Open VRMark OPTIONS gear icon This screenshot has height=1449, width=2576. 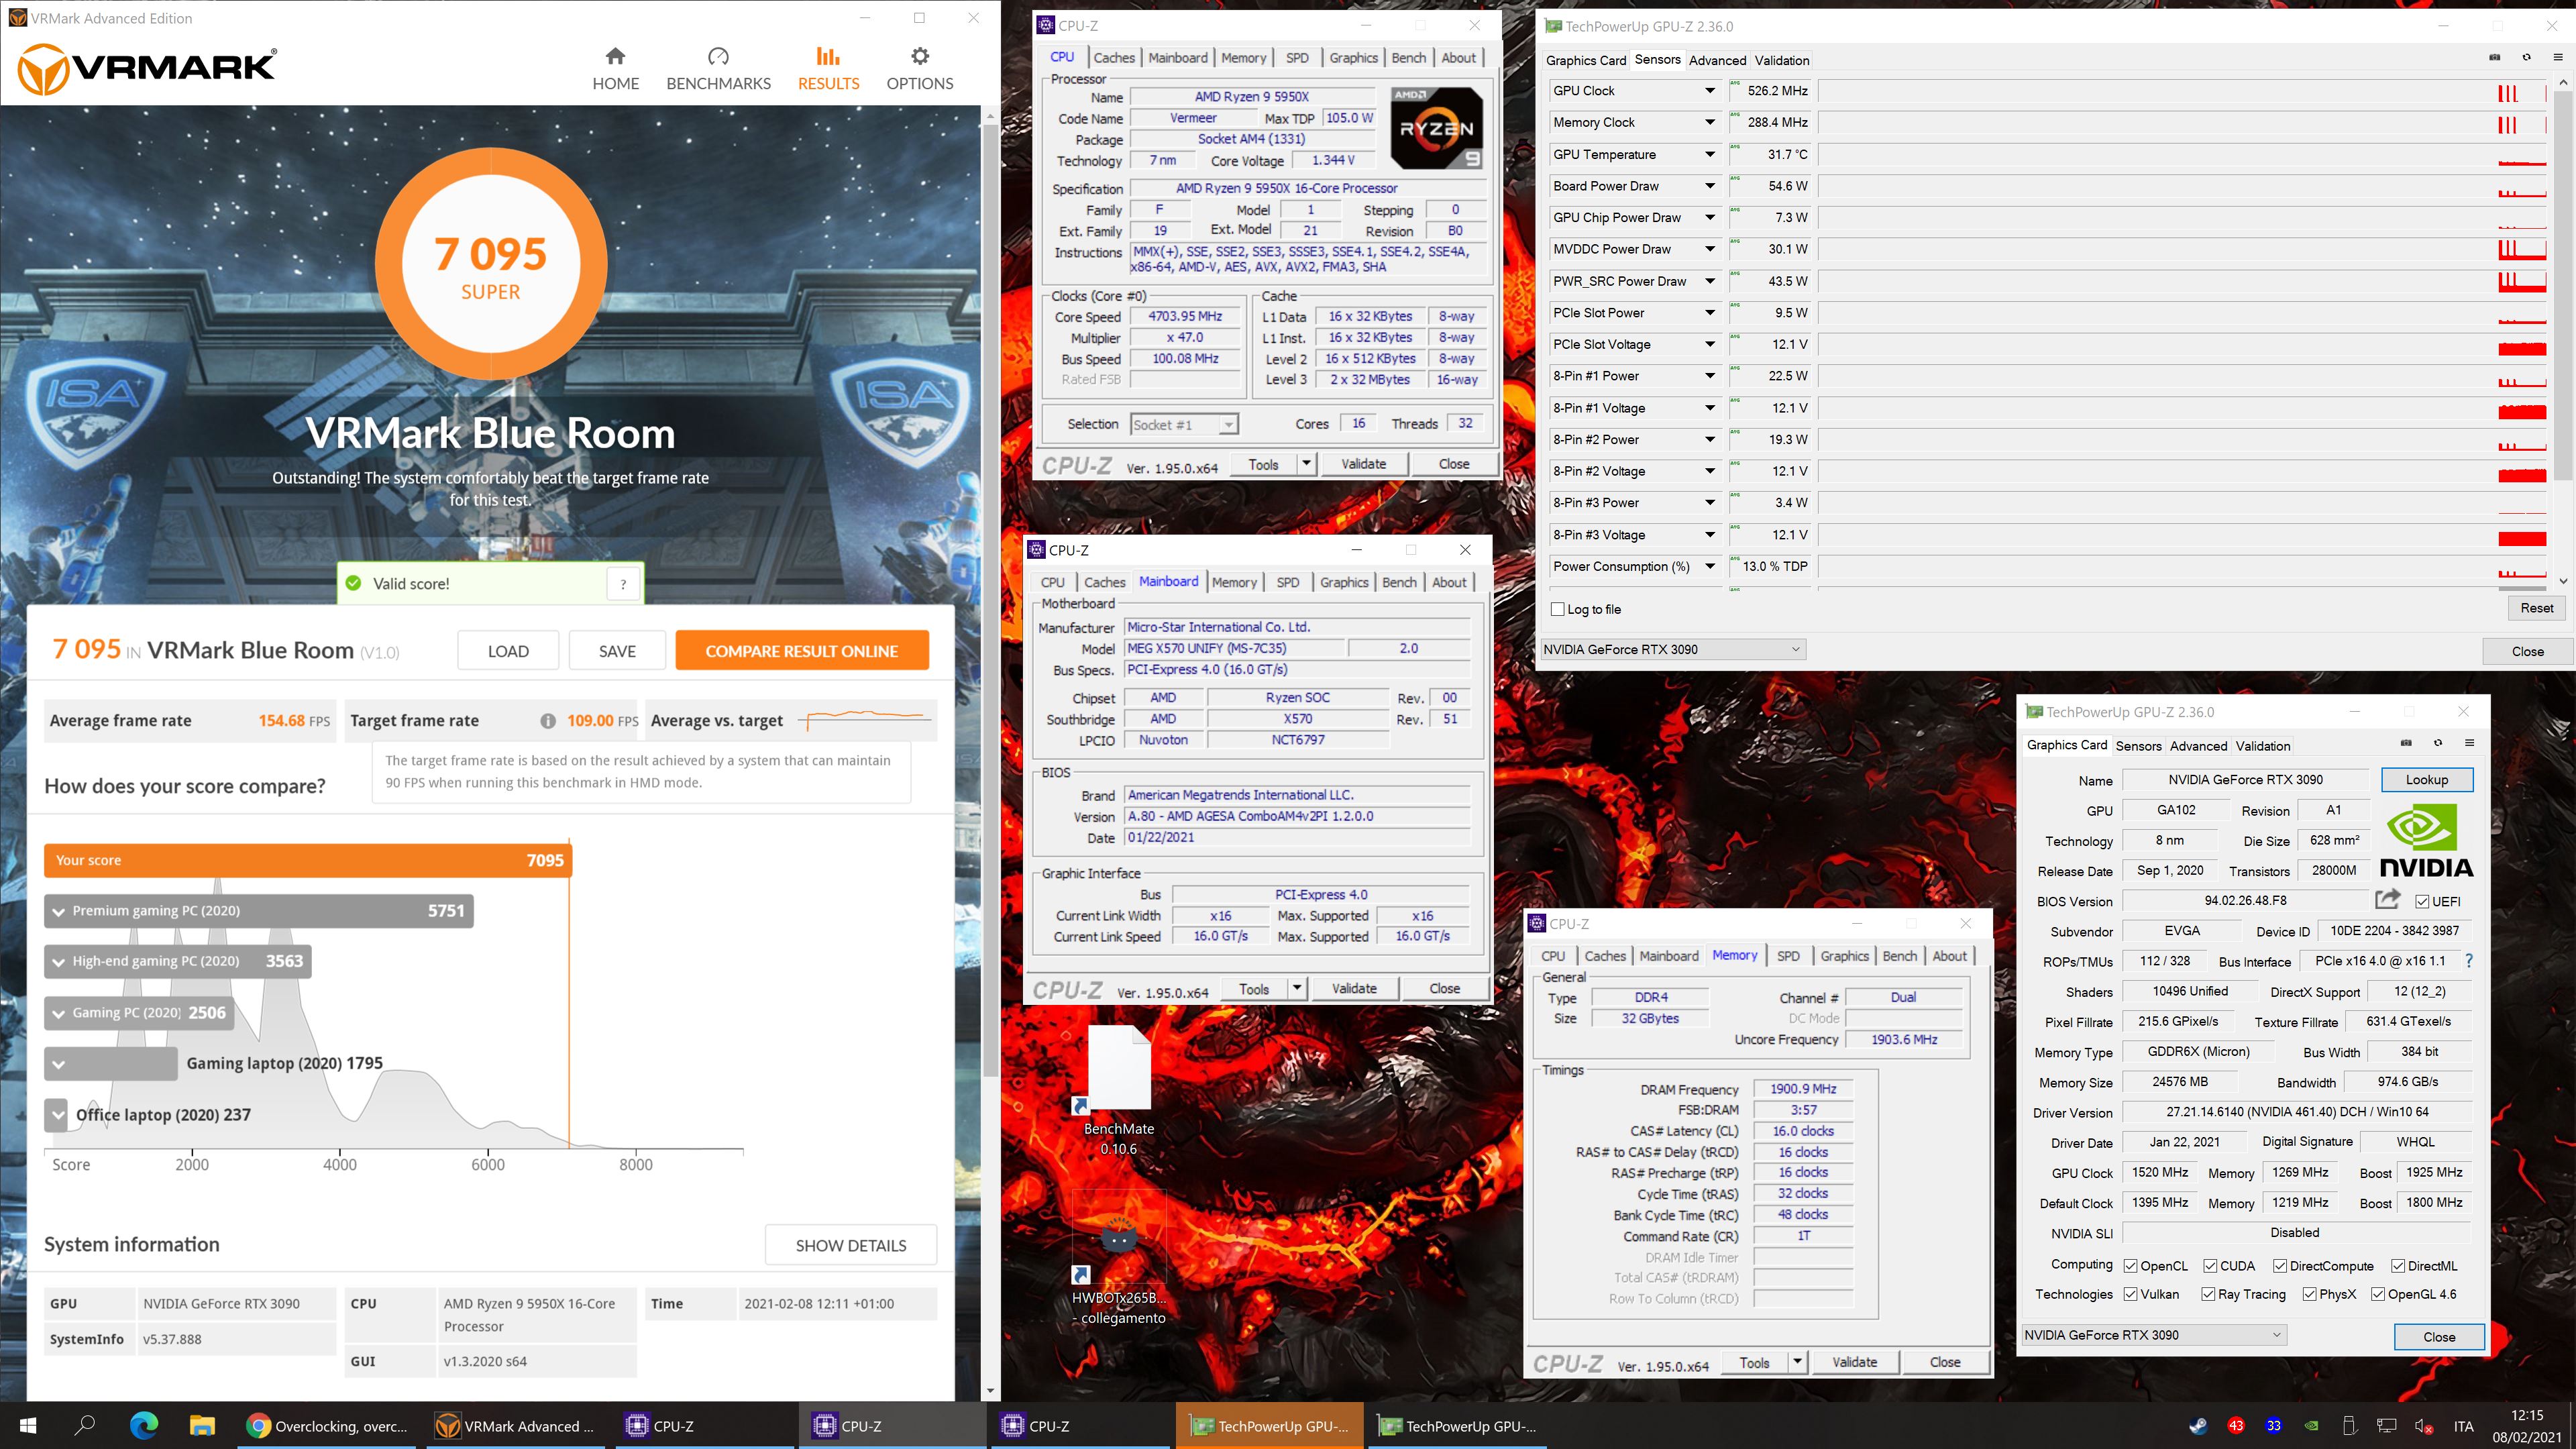pos(920,56)
